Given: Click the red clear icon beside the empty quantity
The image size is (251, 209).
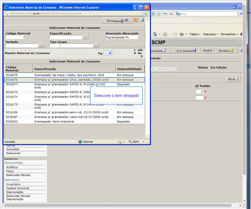Looking at the screenshot, I should point(205,98).
